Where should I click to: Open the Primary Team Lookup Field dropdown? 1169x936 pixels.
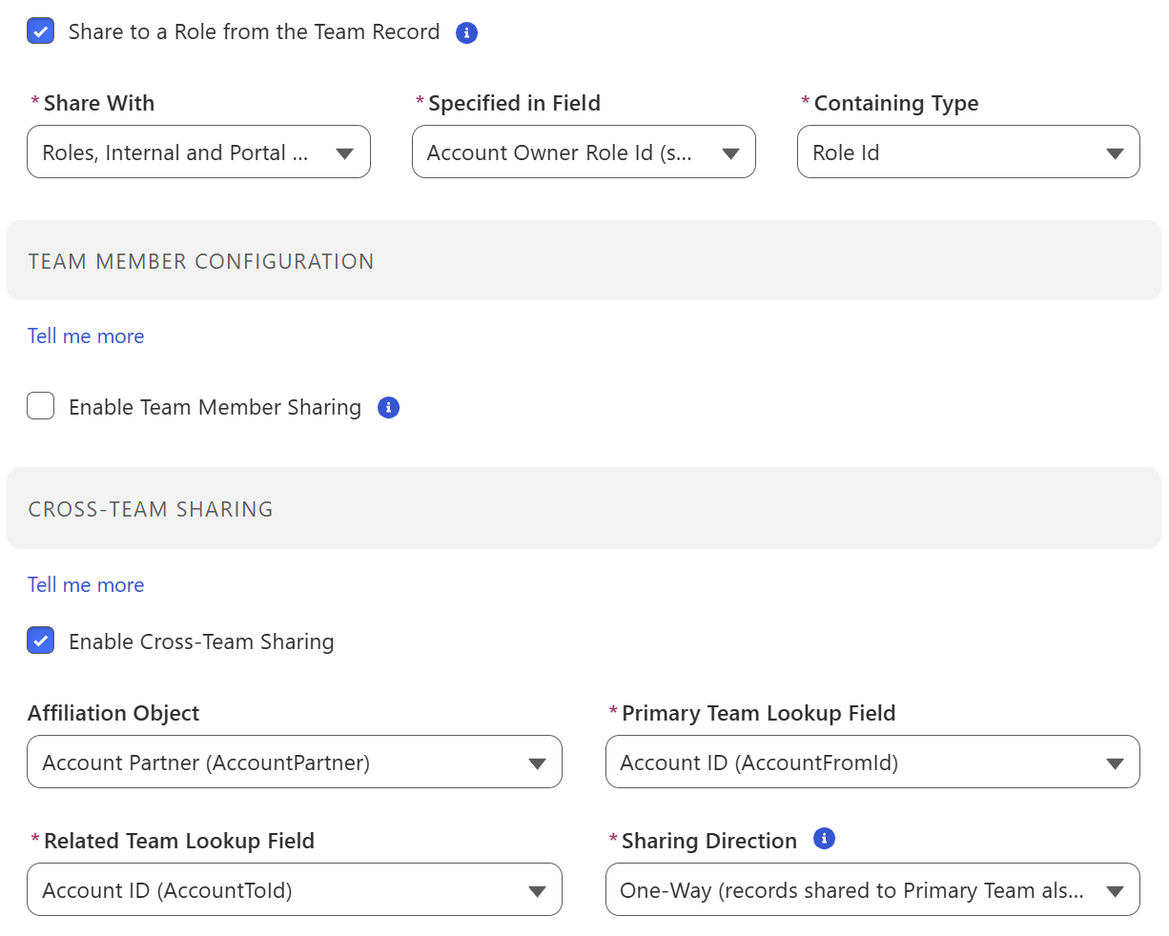pos(872,762)
